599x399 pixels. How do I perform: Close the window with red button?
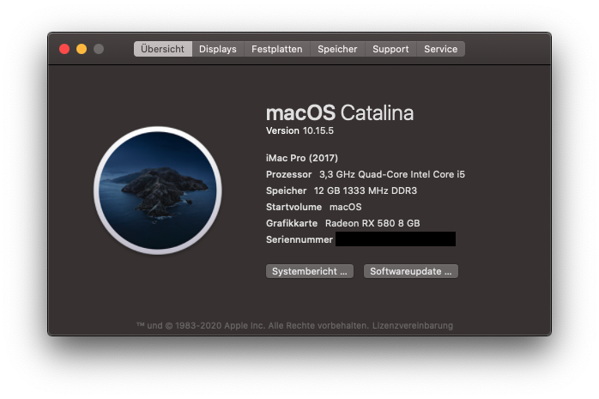tap(64, 49)
